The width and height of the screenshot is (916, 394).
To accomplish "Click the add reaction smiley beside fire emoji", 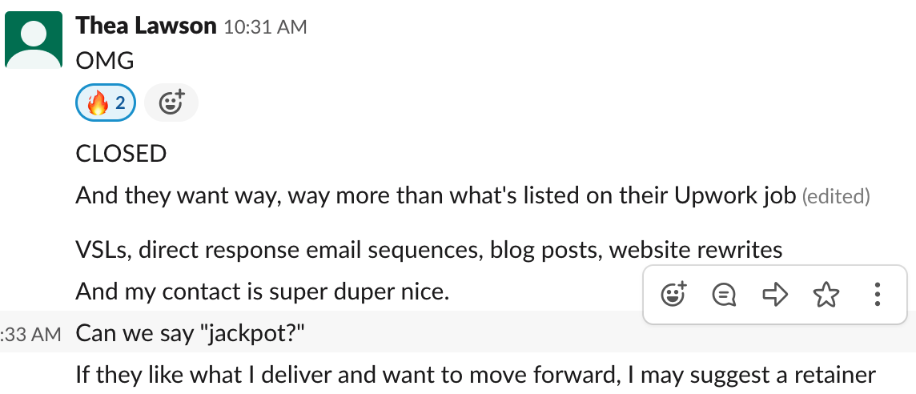I will pyautogui.click(x=171, y=103).
